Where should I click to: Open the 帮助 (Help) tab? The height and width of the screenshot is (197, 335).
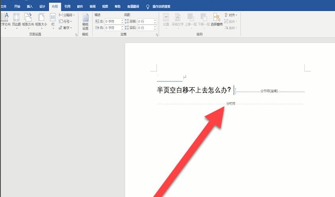click(117, 7)
